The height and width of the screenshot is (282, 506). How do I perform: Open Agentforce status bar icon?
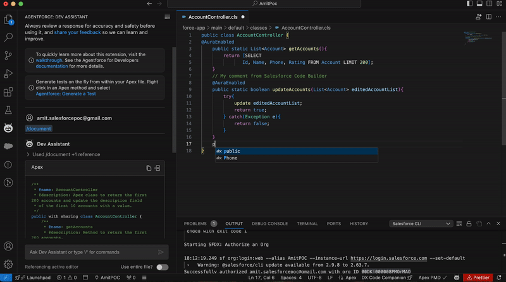456,278
